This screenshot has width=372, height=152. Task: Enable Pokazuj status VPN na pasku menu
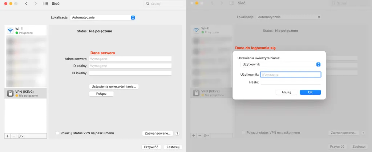57,133
